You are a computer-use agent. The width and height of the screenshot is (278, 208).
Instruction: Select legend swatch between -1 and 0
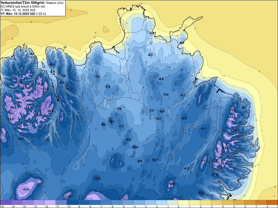click(172, 202)
